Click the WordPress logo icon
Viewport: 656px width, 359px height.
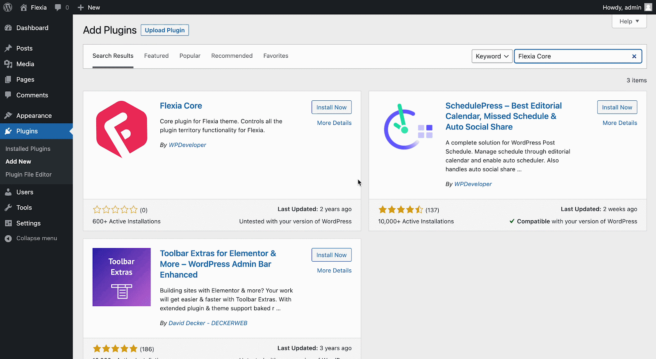[x=8, y=7]
